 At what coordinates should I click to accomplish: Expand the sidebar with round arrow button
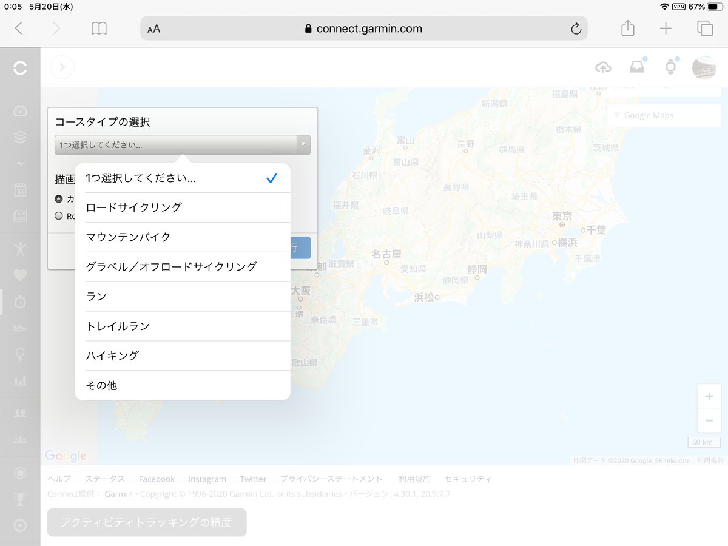pos(62,67)
